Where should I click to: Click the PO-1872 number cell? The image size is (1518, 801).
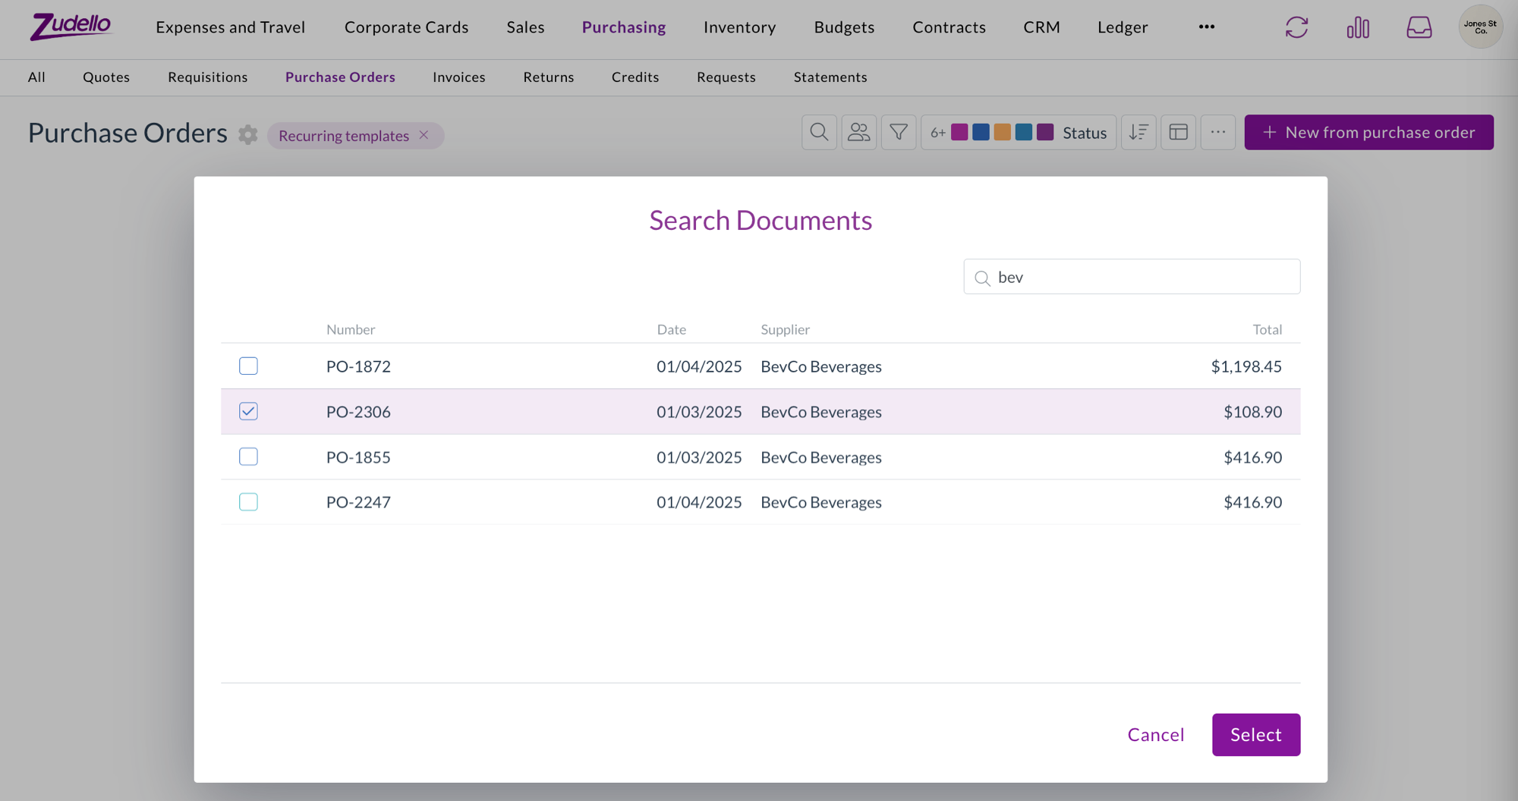pos(358,366)
